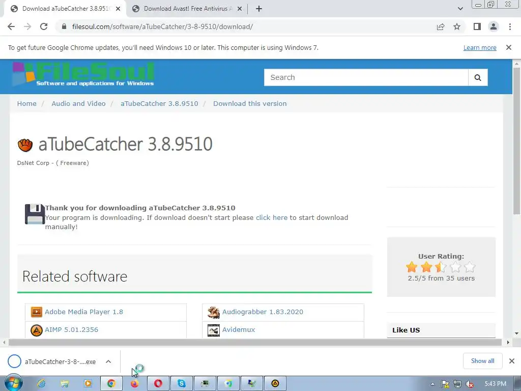Focus the FileSoul Search field
The height and width of the screenshot is (391, 521).
366,77
